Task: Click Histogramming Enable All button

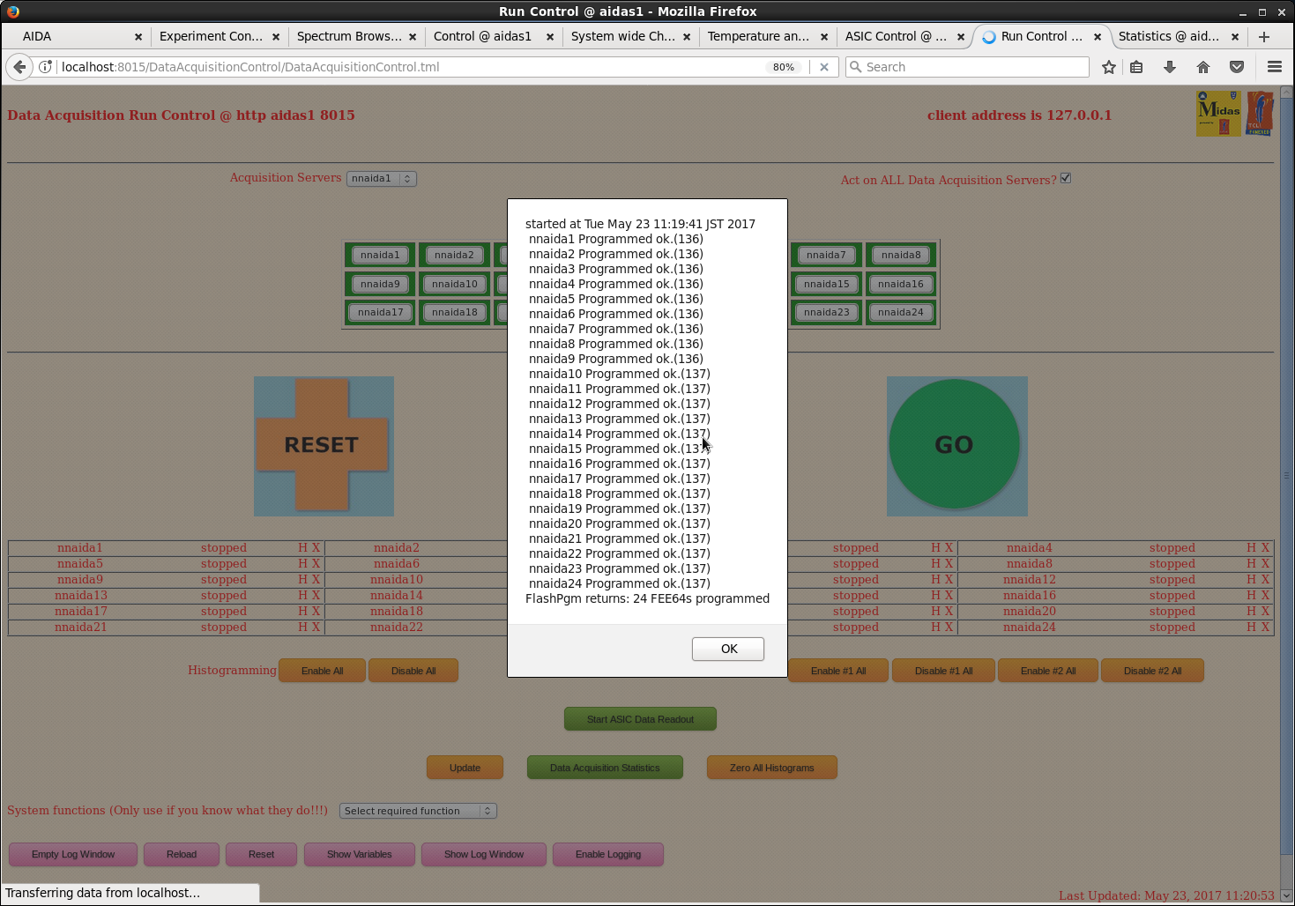Action: (323, 671)
